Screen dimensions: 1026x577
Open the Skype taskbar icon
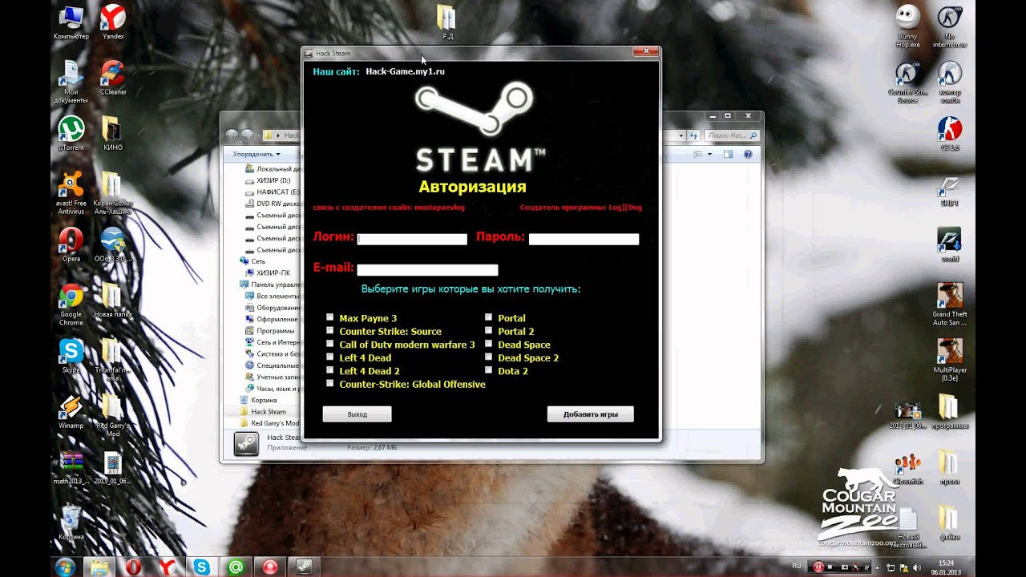point(202,567)
